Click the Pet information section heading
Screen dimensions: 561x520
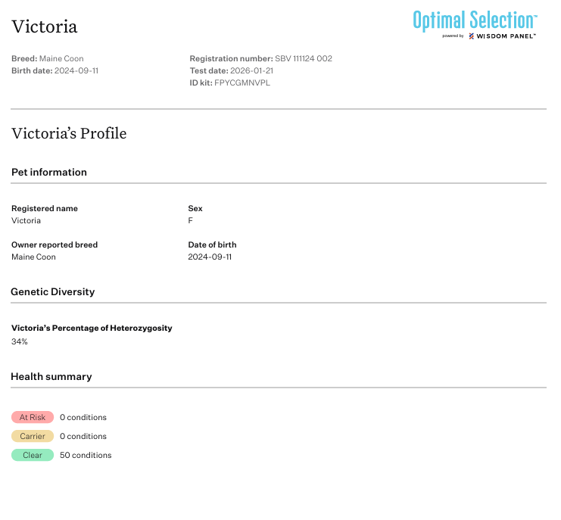point(49,173)
